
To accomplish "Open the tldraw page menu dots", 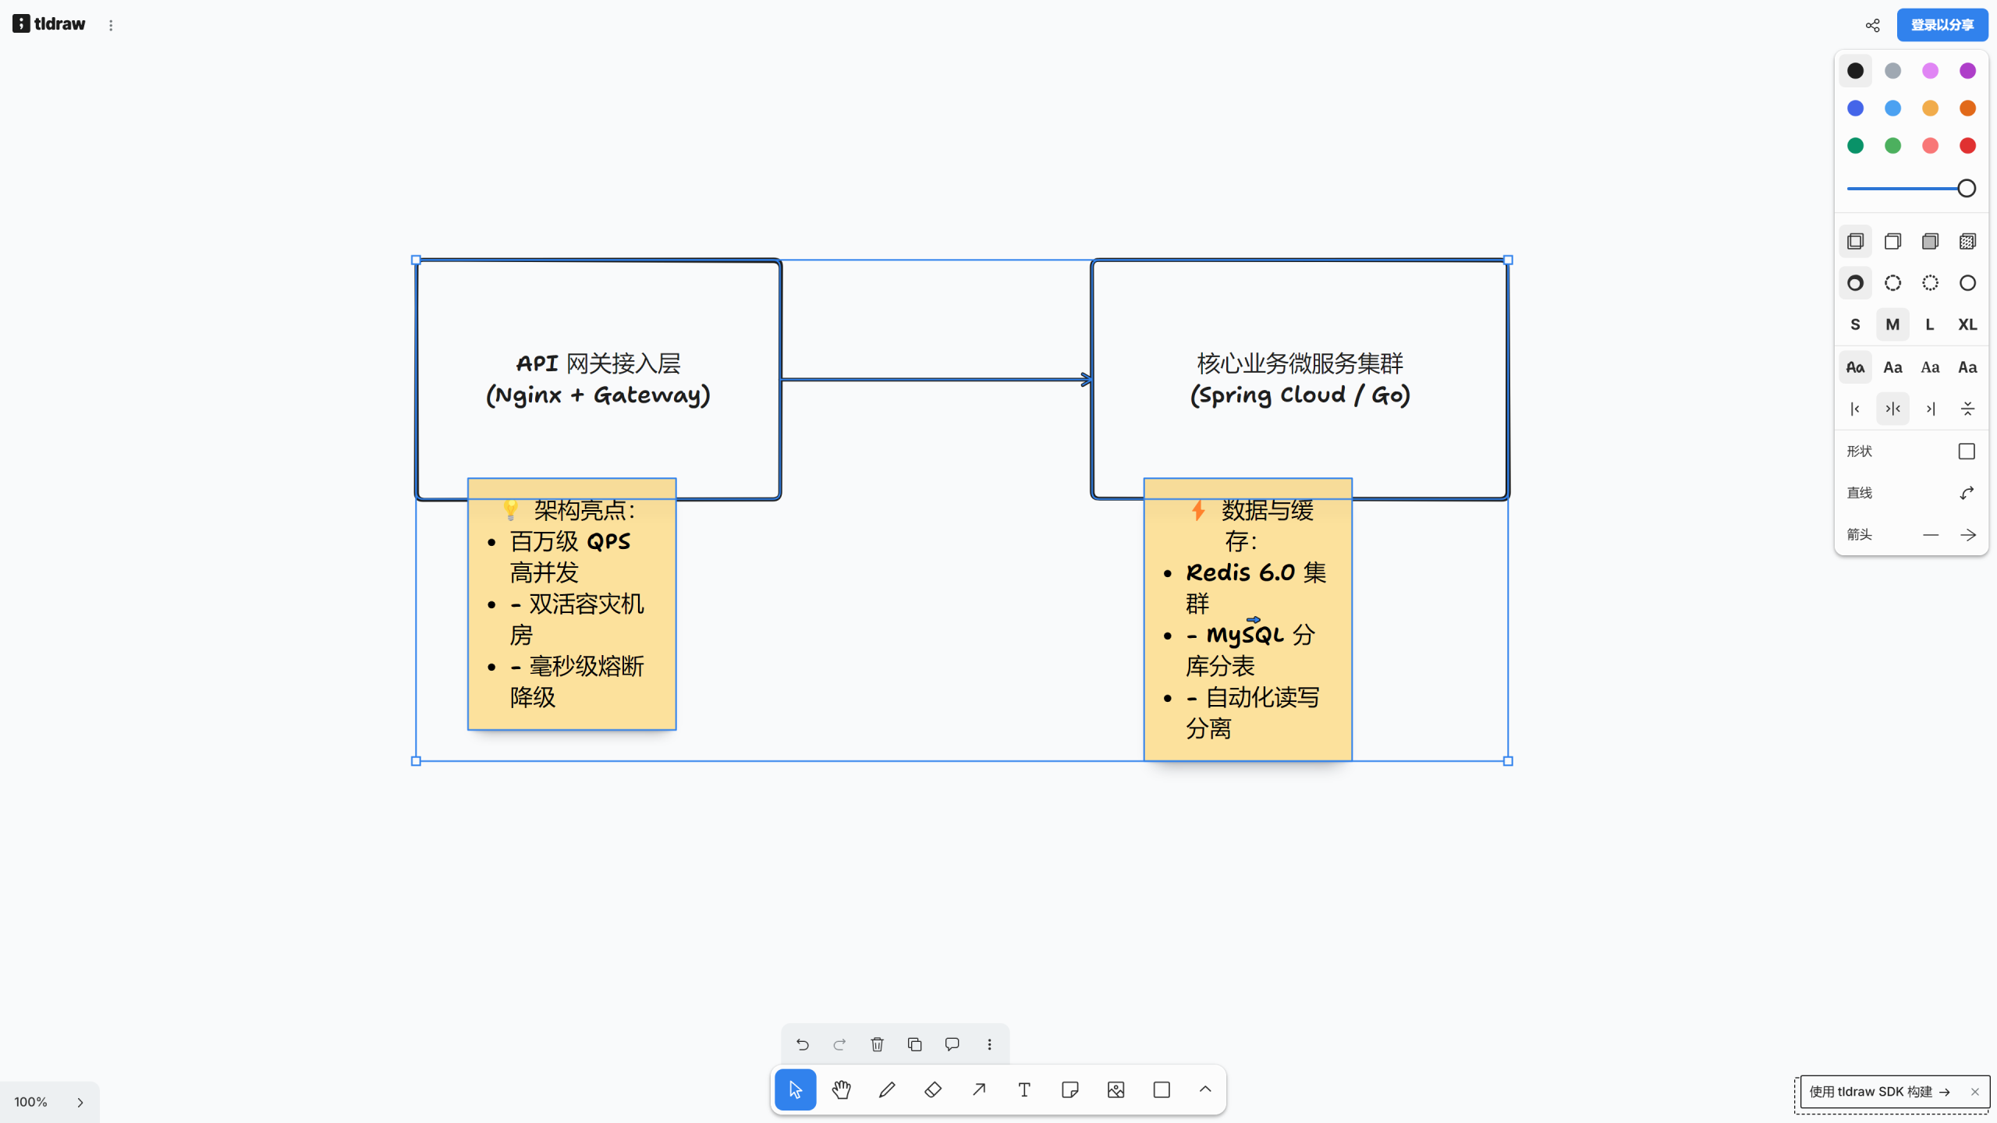I will point(111,25).
